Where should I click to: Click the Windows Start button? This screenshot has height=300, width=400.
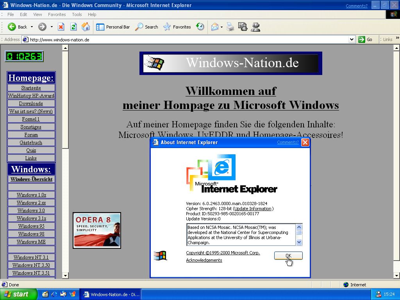19,294
